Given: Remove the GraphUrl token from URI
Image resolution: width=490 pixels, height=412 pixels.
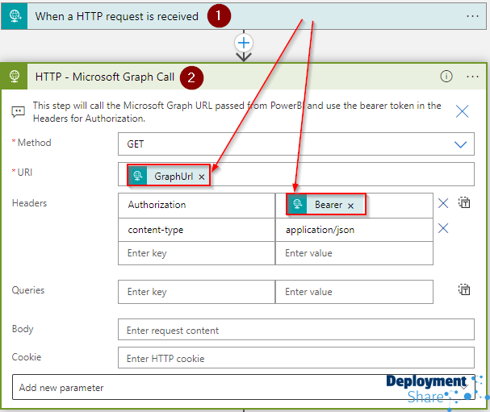Looking at the screenshot, I should click(202, 177).
